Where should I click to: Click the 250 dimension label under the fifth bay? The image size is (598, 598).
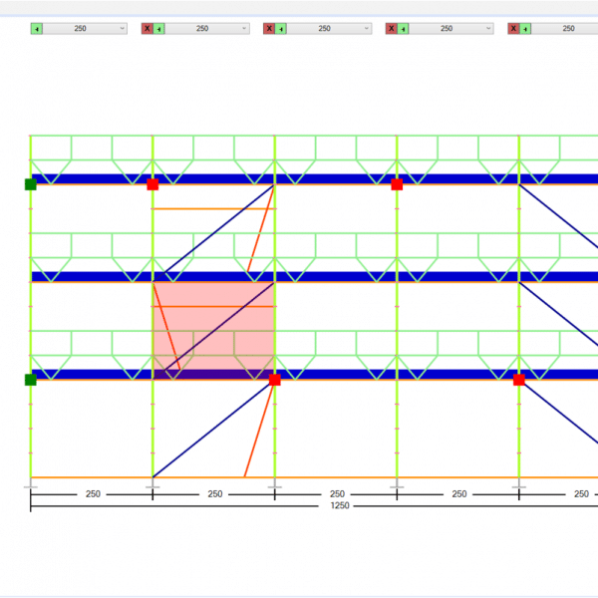pos(581,494)
